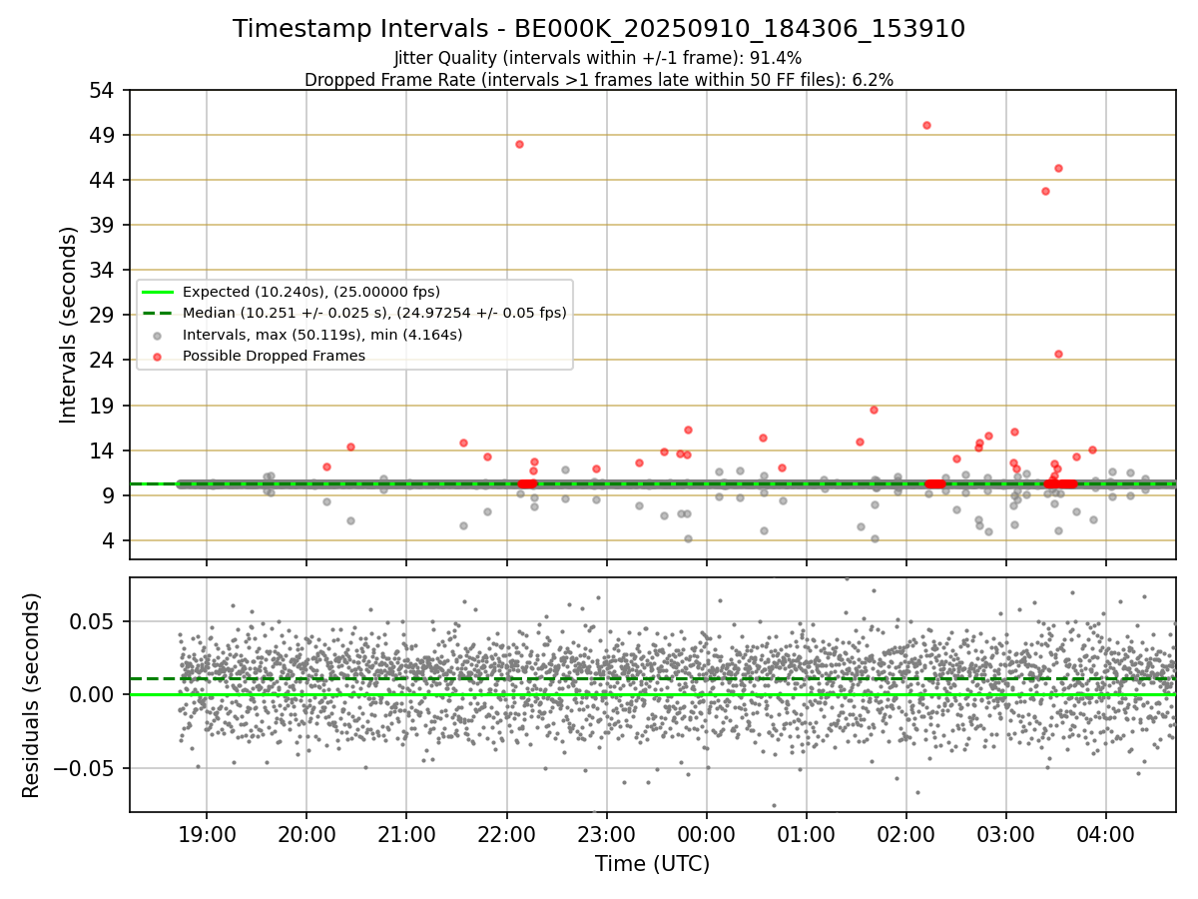Click the x-axis tick label '02:00'
This screenshot has width=1198, height=899.
(x=906, y=834)
